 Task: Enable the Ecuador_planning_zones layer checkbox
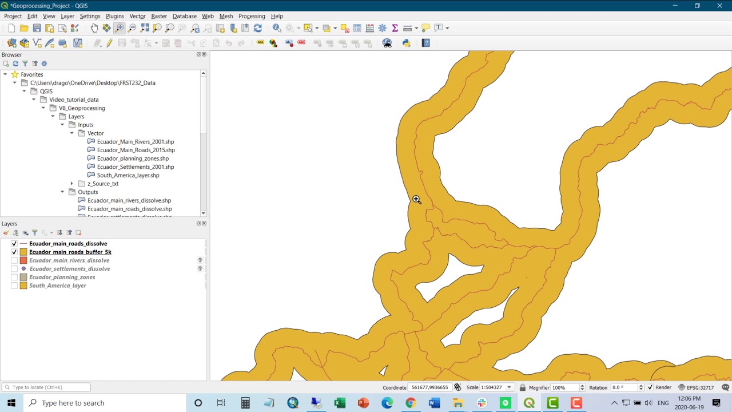coord(14,278)
